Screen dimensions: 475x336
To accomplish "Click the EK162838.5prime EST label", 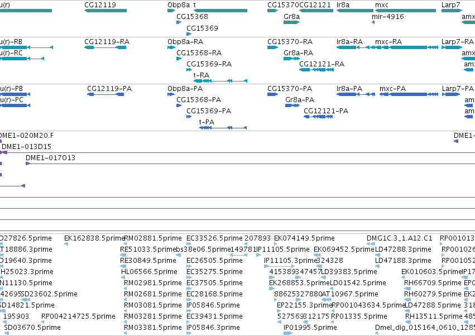I will 94,238.
